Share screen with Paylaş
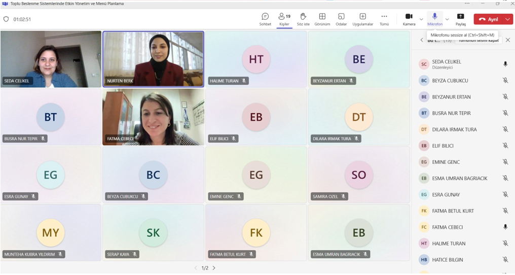Screen dimensions: 515x275 460,19
